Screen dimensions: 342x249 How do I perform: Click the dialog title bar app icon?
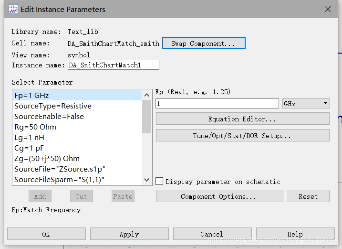tap(13, 9)
